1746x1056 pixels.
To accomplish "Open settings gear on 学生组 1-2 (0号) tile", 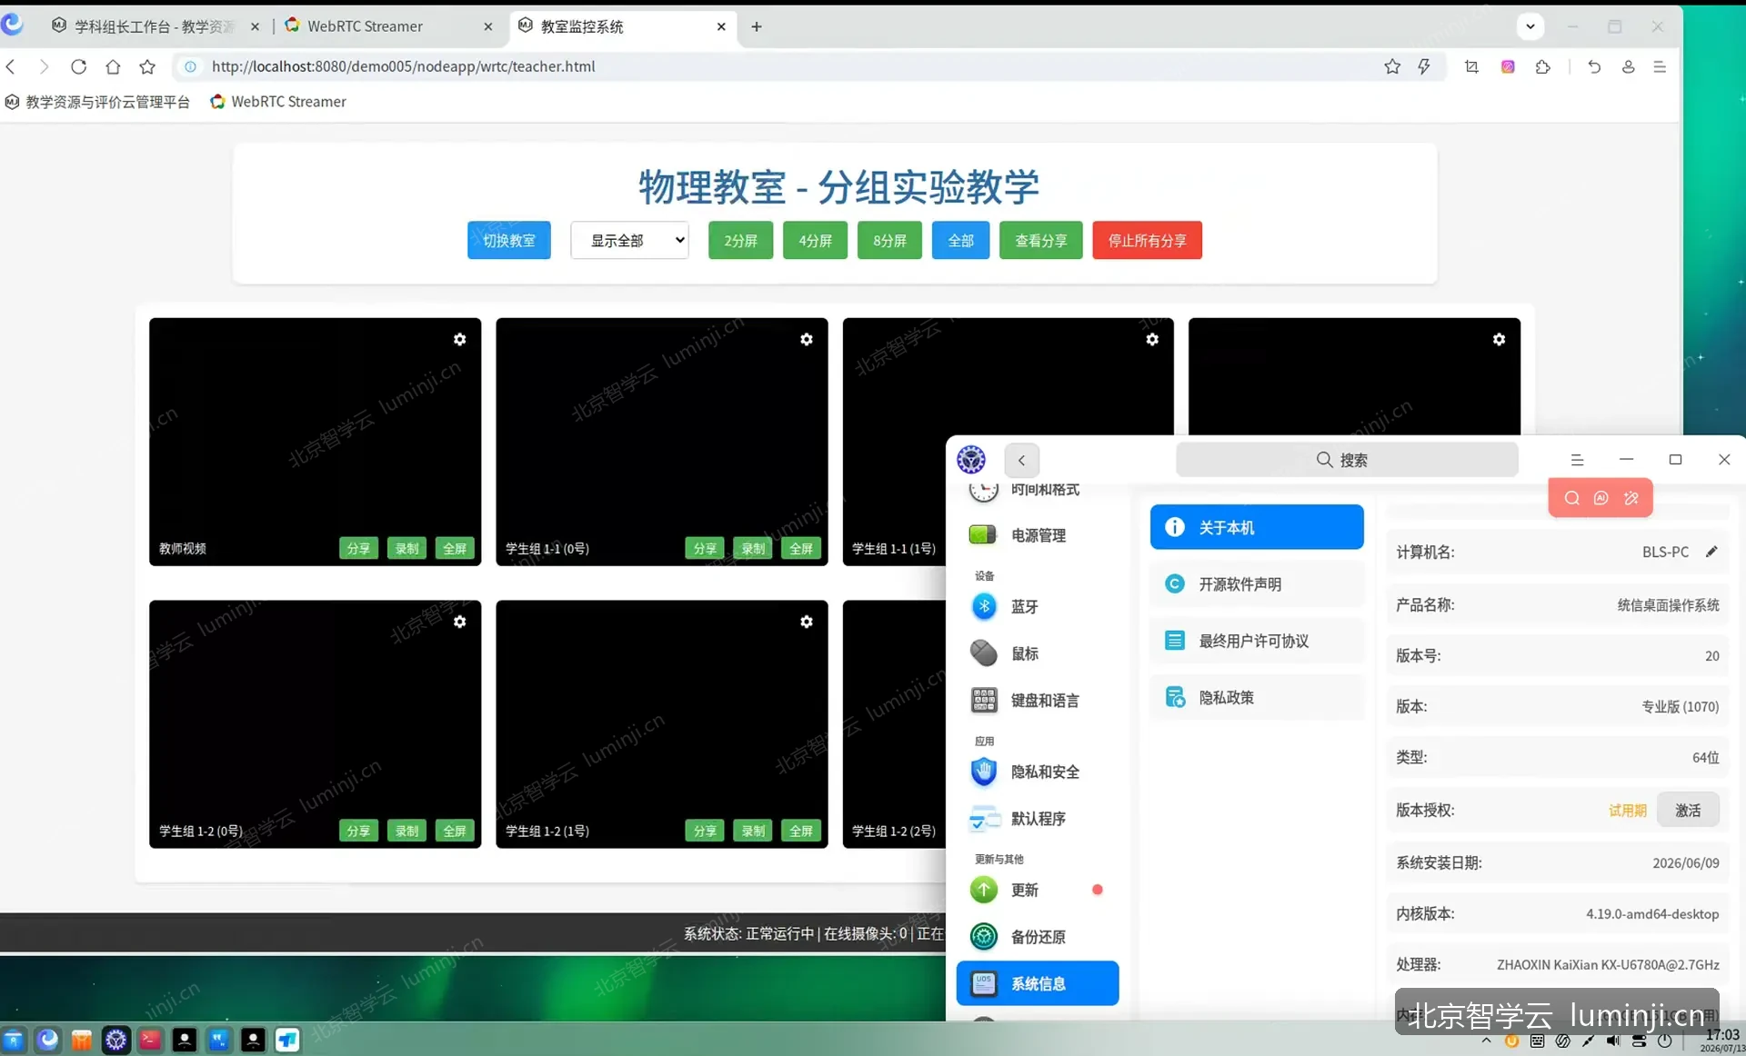I will click(x=460, y=622).
